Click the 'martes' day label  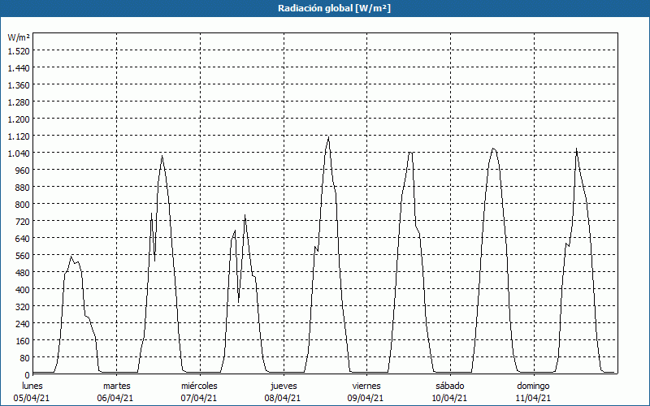116,386
